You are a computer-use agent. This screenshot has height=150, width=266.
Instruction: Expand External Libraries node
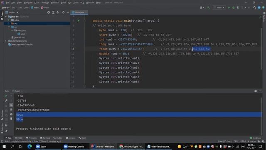click(6, 41)
